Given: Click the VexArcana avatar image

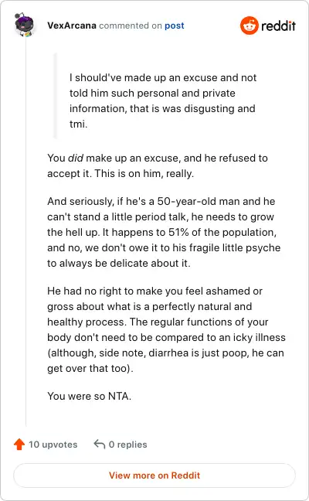Looking at the screenshot, I should pyautogui.click(x=25, y=26).
